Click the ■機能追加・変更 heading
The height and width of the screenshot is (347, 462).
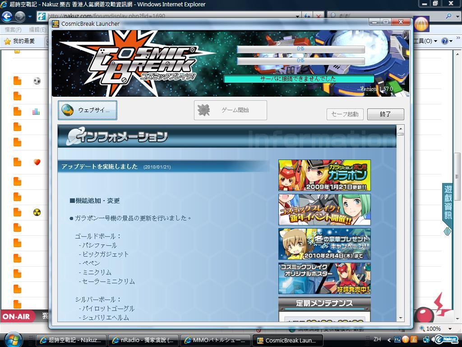pos(95,201)
